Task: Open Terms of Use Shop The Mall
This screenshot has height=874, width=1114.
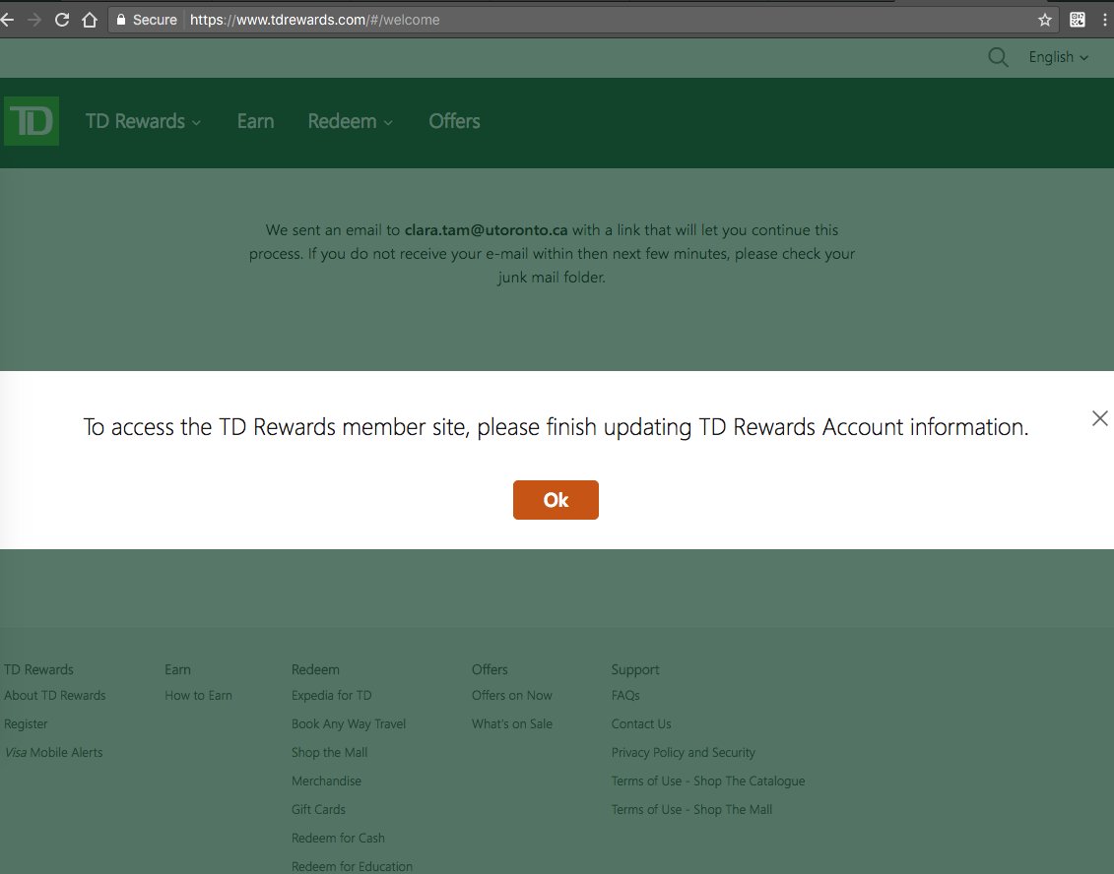Action: (691, 809)
